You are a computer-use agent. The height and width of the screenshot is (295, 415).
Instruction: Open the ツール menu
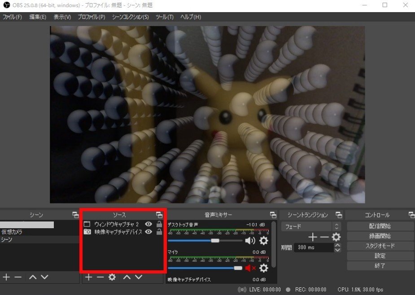click(164, 17)
